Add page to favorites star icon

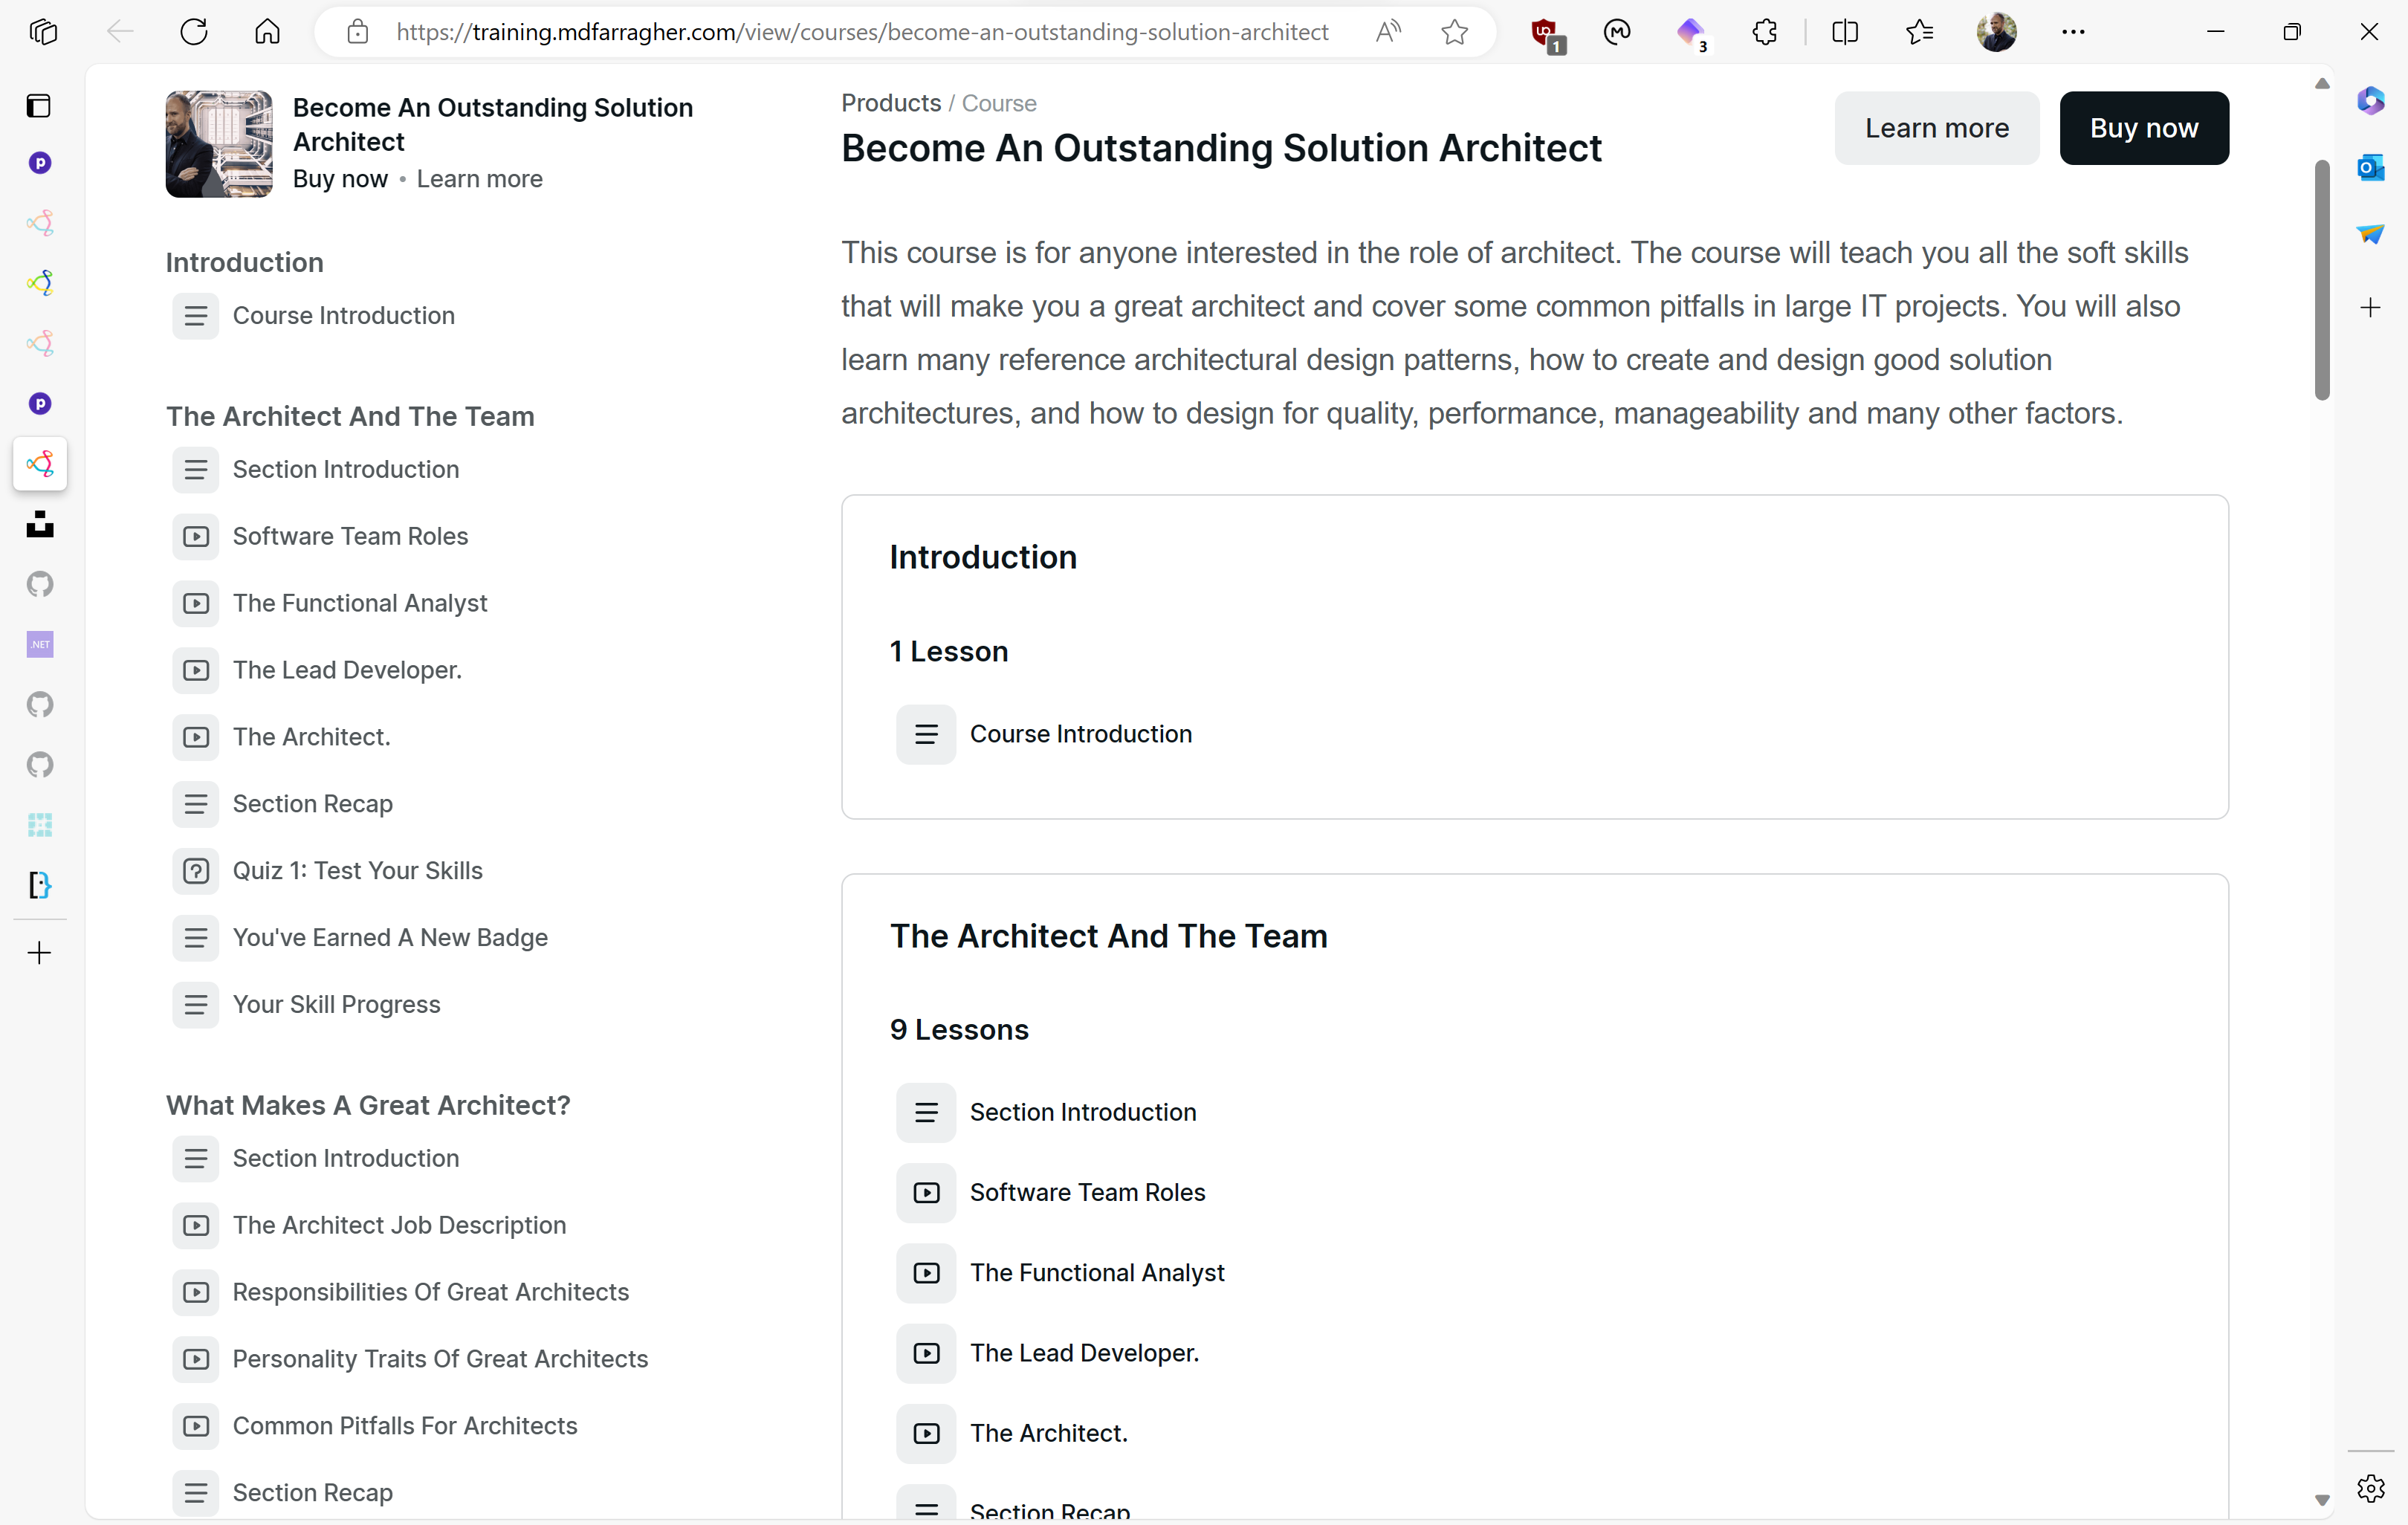click(x=1454, y=32)
